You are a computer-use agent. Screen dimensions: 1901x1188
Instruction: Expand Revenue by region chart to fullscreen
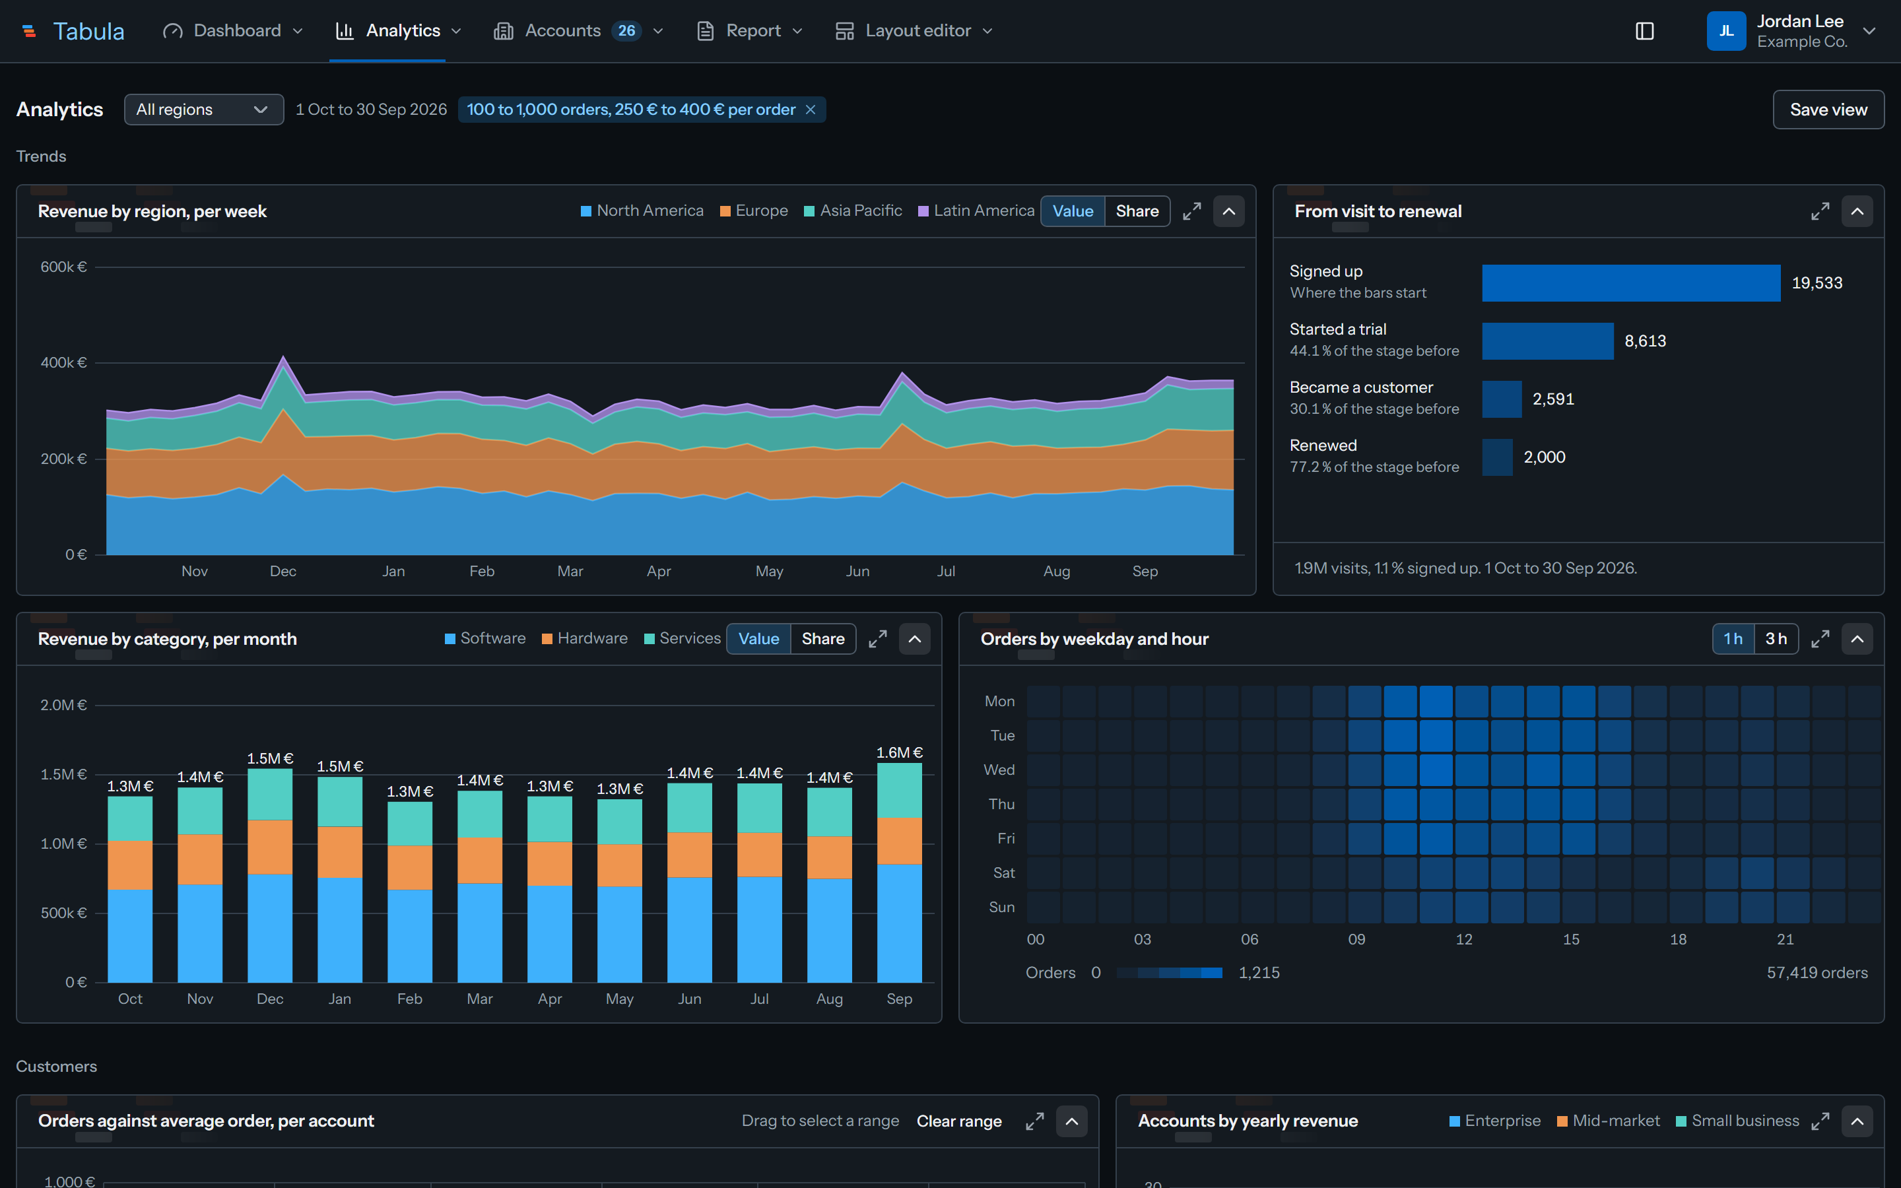[x=1191, y=211]
